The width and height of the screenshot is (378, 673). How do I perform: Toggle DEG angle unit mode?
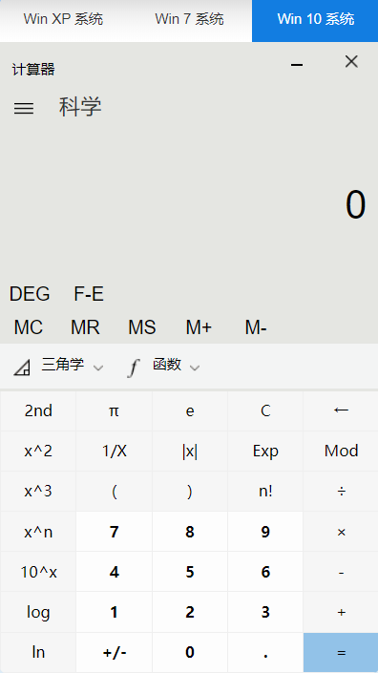click(30, 294)
